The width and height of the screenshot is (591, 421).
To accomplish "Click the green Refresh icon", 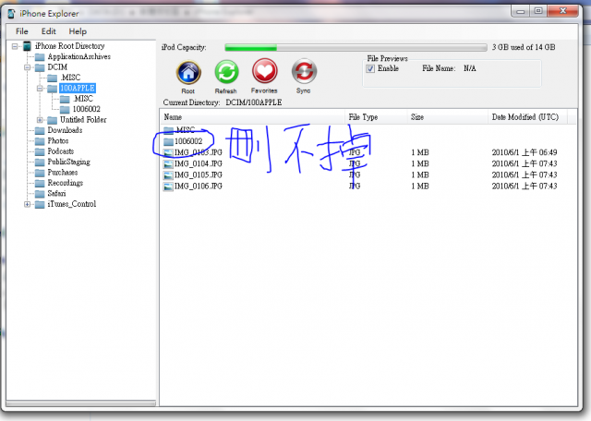I will tap(226, 72).
